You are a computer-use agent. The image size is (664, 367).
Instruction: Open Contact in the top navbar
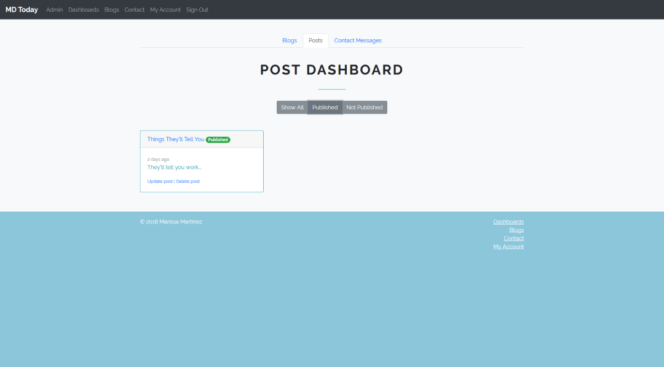[x=134, y=10]
